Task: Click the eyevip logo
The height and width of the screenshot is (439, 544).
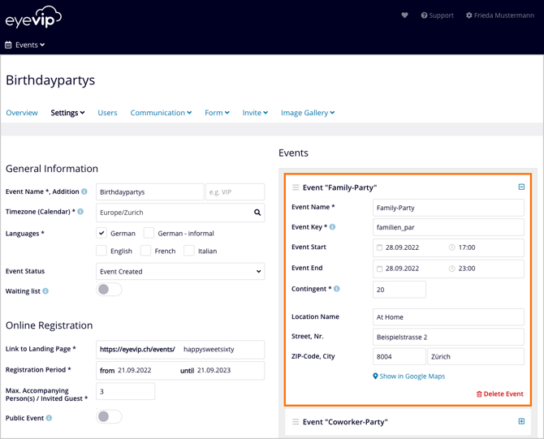Action: (x=33, y=17)
